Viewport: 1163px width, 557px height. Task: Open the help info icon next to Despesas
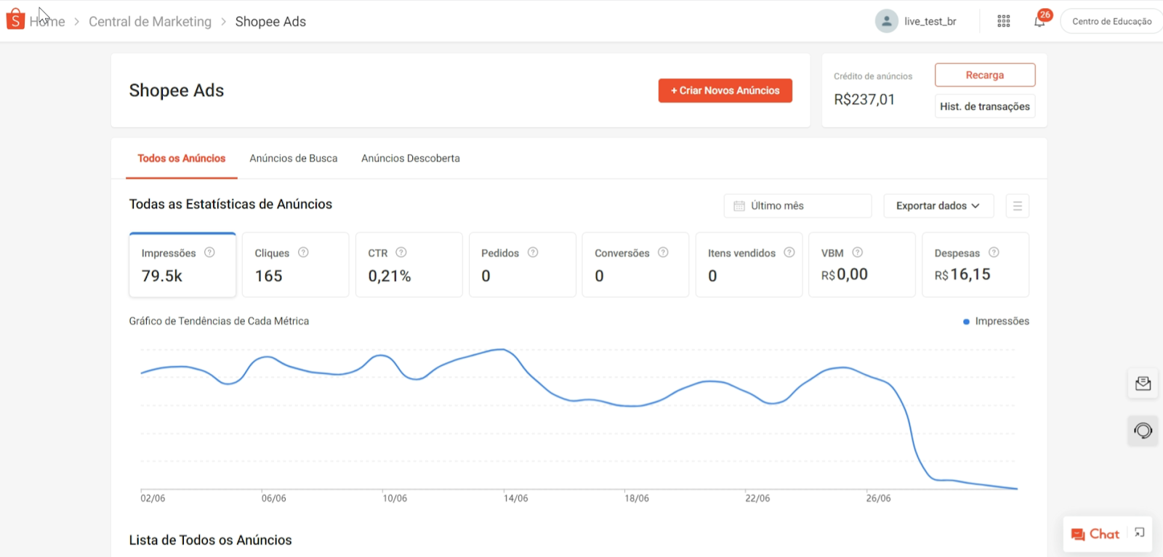[994, 252]
